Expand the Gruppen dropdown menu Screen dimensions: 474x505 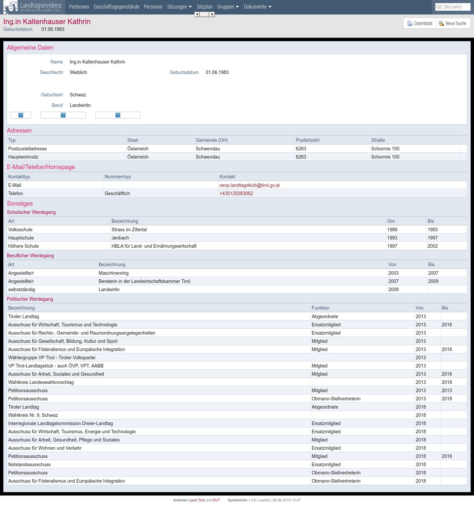[x=228, y=7]
